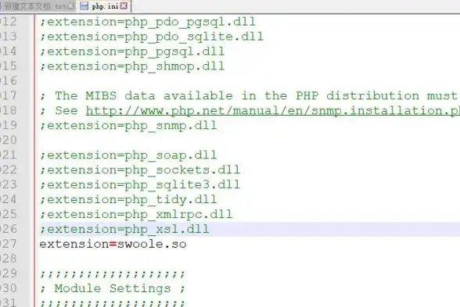Click the line ;extension=php_sqlite3.dll
The height and width of the screenshot is (307, 460).
(x=140, y=185)
